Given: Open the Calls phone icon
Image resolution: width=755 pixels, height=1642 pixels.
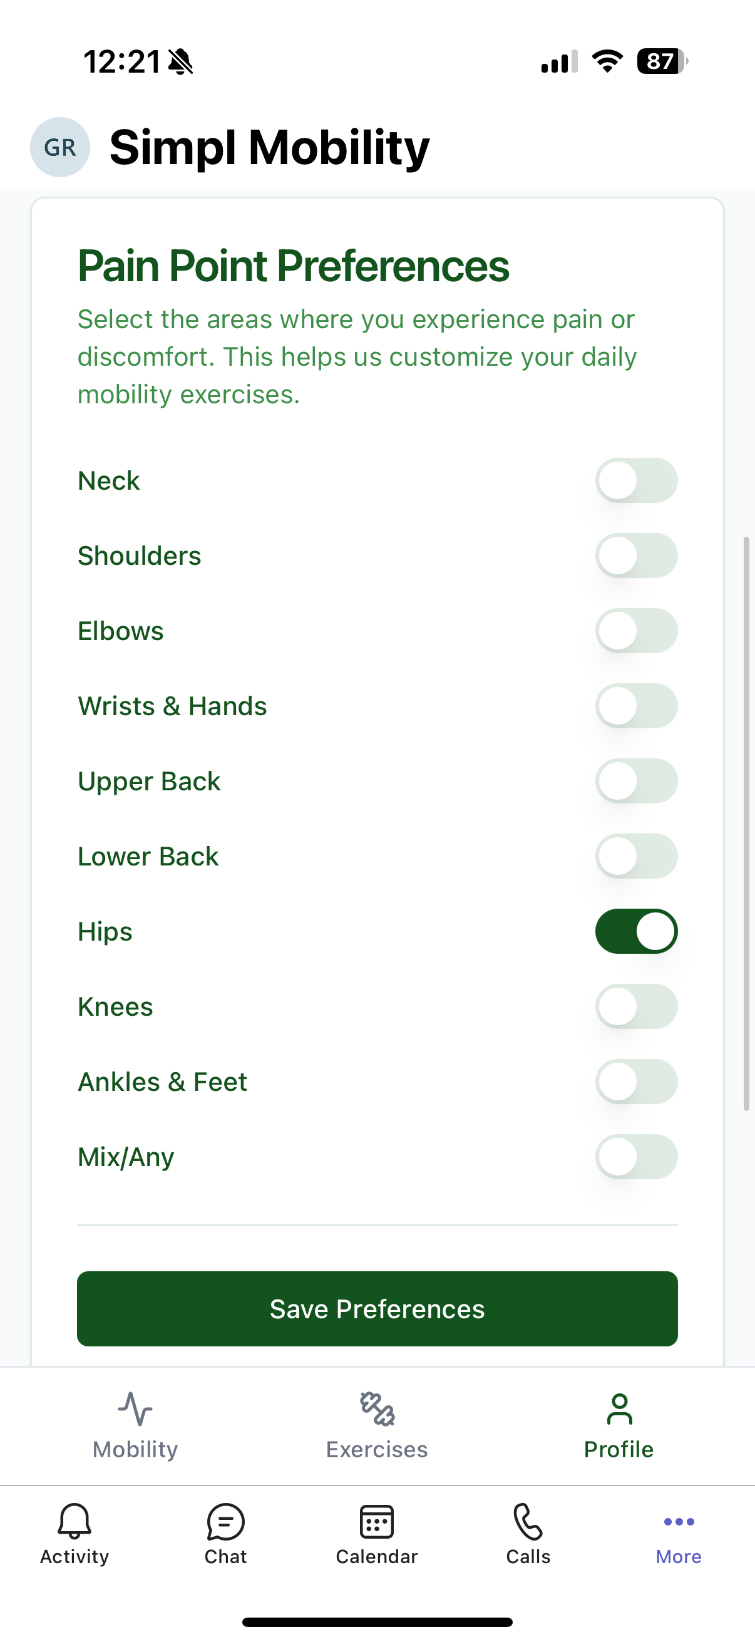Looking at the screenshot, I should pos(528,1522).
